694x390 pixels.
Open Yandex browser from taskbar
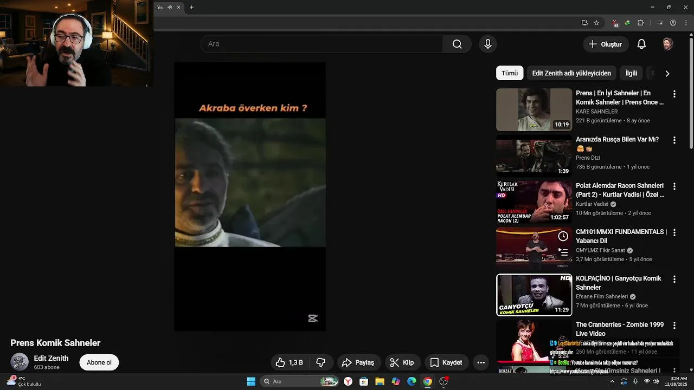pos(348,381)
